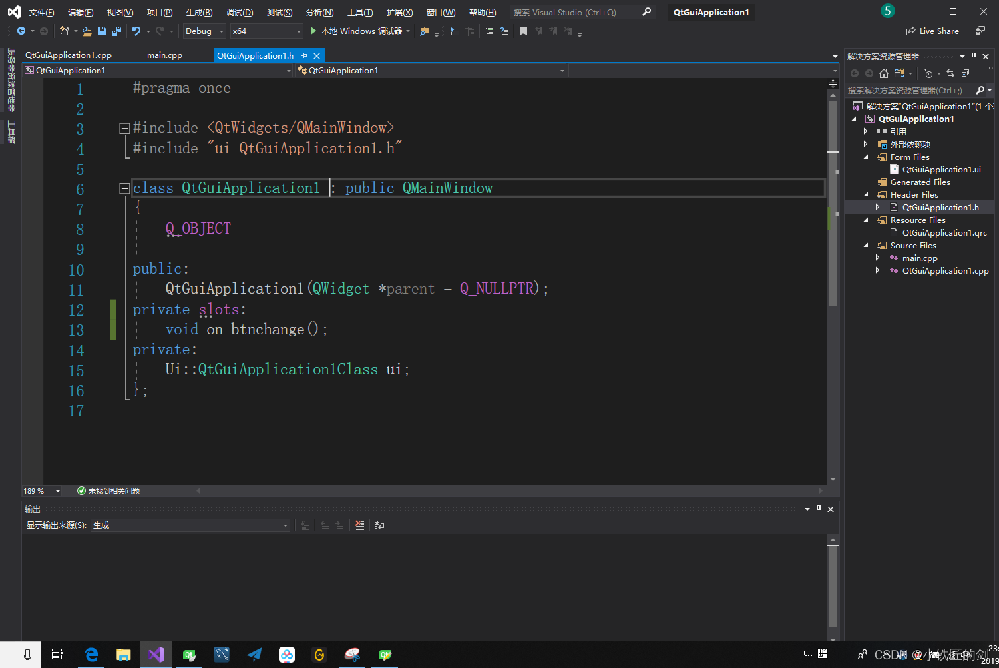The image size is (999, 668).
Task: Click the Undo icon in the toolbar
Action: tap(137, 31)
